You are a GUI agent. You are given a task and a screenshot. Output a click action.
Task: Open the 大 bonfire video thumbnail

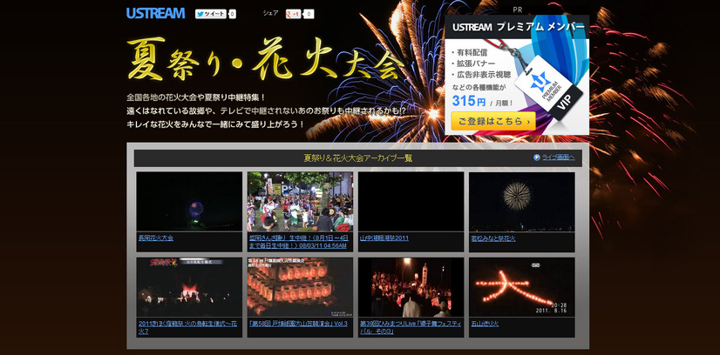(522, 287)
